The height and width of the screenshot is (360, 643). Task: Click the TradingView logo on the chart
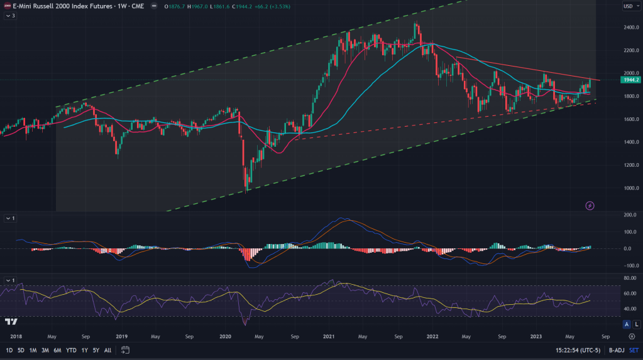[x=11, y=322]
